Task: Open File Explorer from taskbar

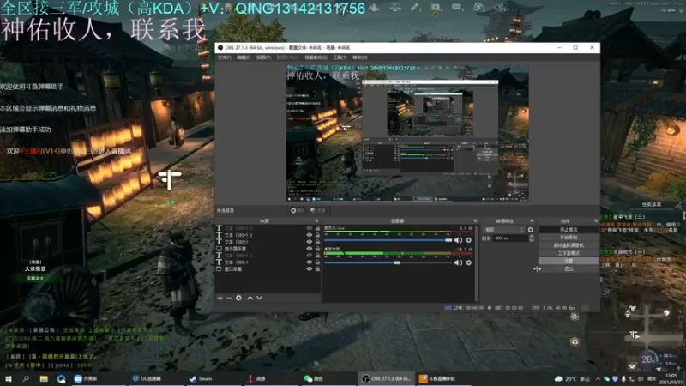Action: click(44, 378)
